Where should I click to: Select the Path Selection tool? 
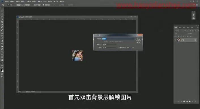(2, 54)
